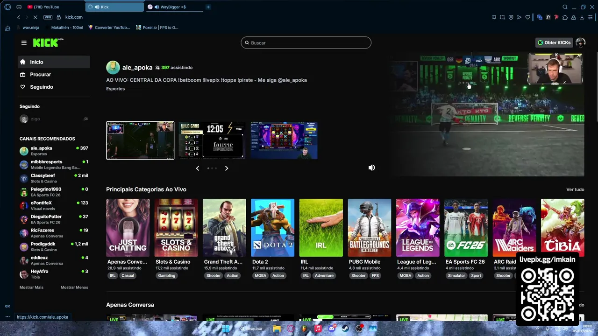Open the red figure extension icon
The height and width of the screenshot is (336, 598).
coord(556,17)
